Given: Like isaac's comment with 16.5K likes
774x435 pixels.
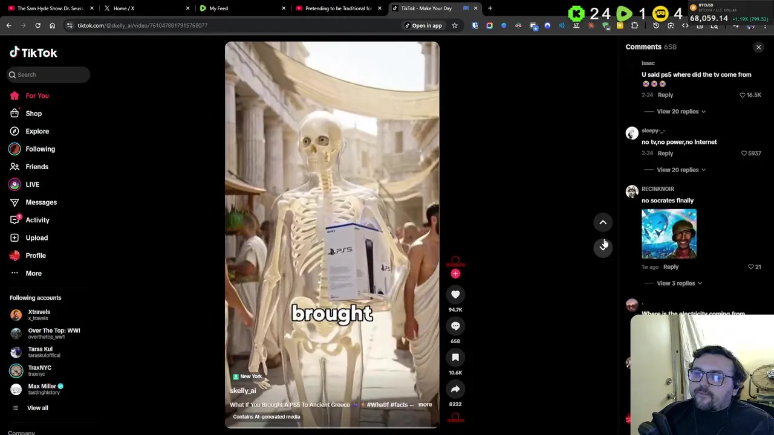Looking at the screenshot, I should [743, 95].
